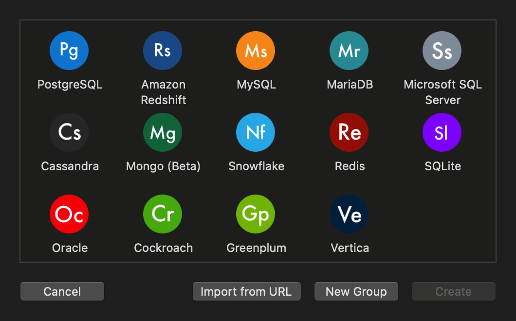The image size is (516, 321).
Task: Pick the orange MySQL Ms icon
Action: [x=256, y=51]
